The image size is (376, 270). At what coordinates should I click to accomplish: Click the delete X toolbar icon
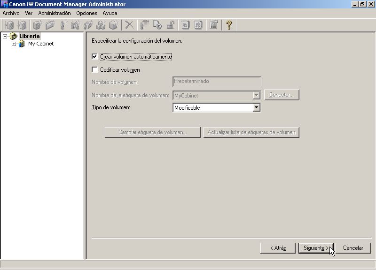129,25
